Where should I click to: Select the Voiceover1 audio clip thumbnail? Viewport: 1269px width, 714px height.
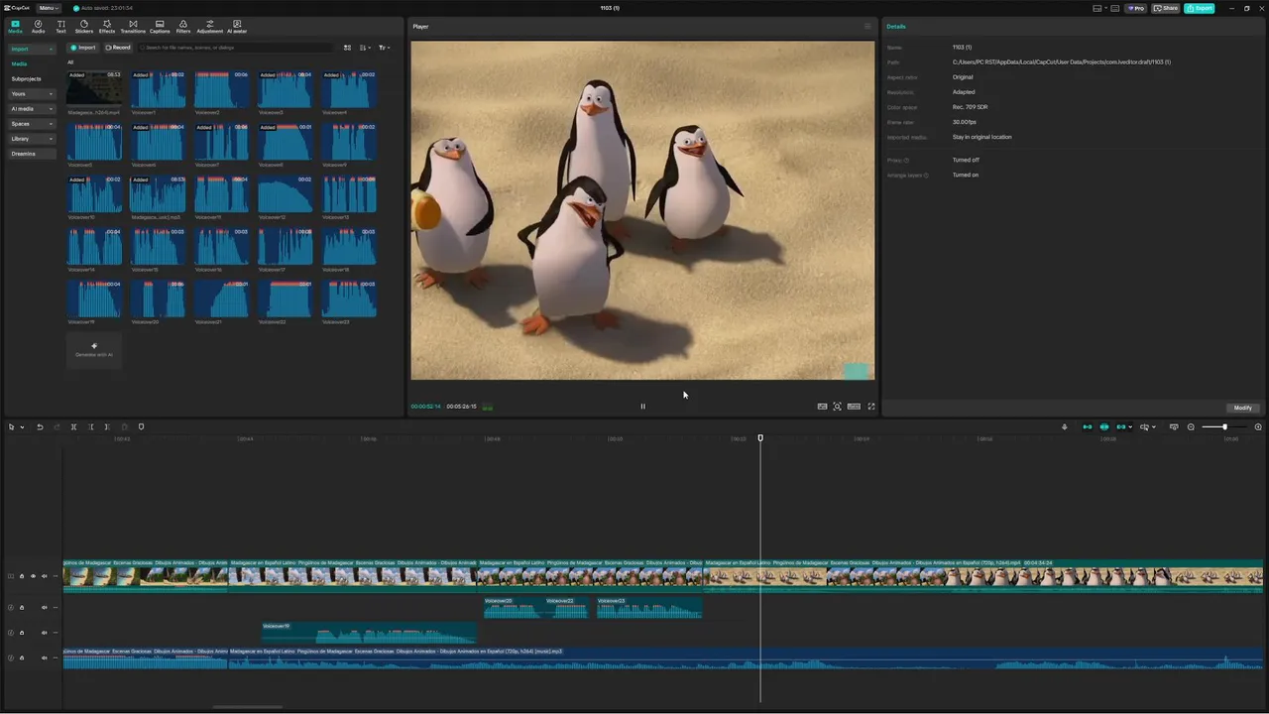pyautogui.click(x=158, y=89)
